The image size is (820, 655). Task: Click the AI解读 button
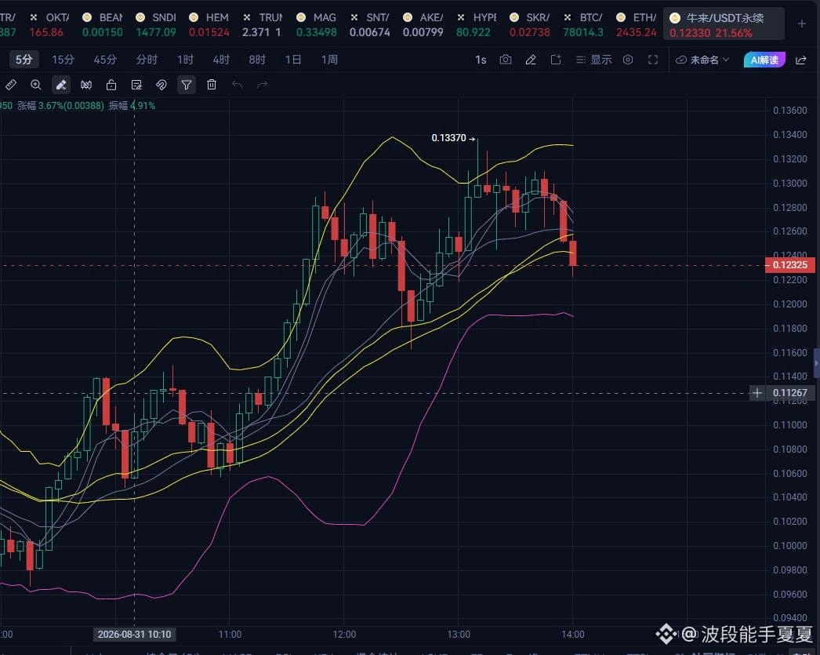(764, 60)
